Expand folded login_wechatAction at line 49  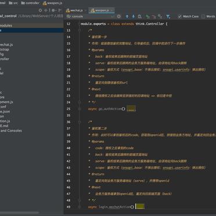click(80, 207)
